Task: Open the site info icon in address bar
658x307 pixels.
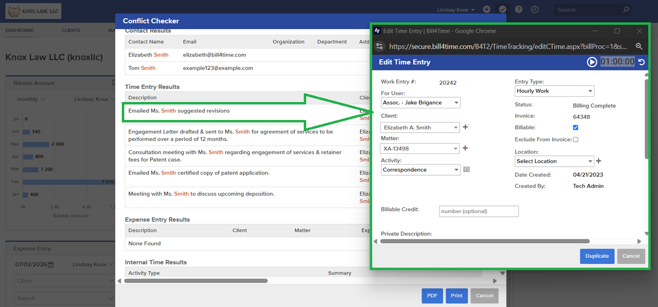Action: tap(380, 46)
